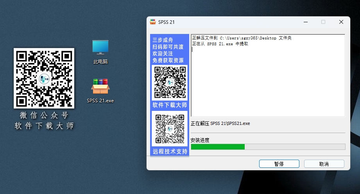Click the 远程技术支持 caption in side panel
The image size is (360, 194).
(170, 151)
